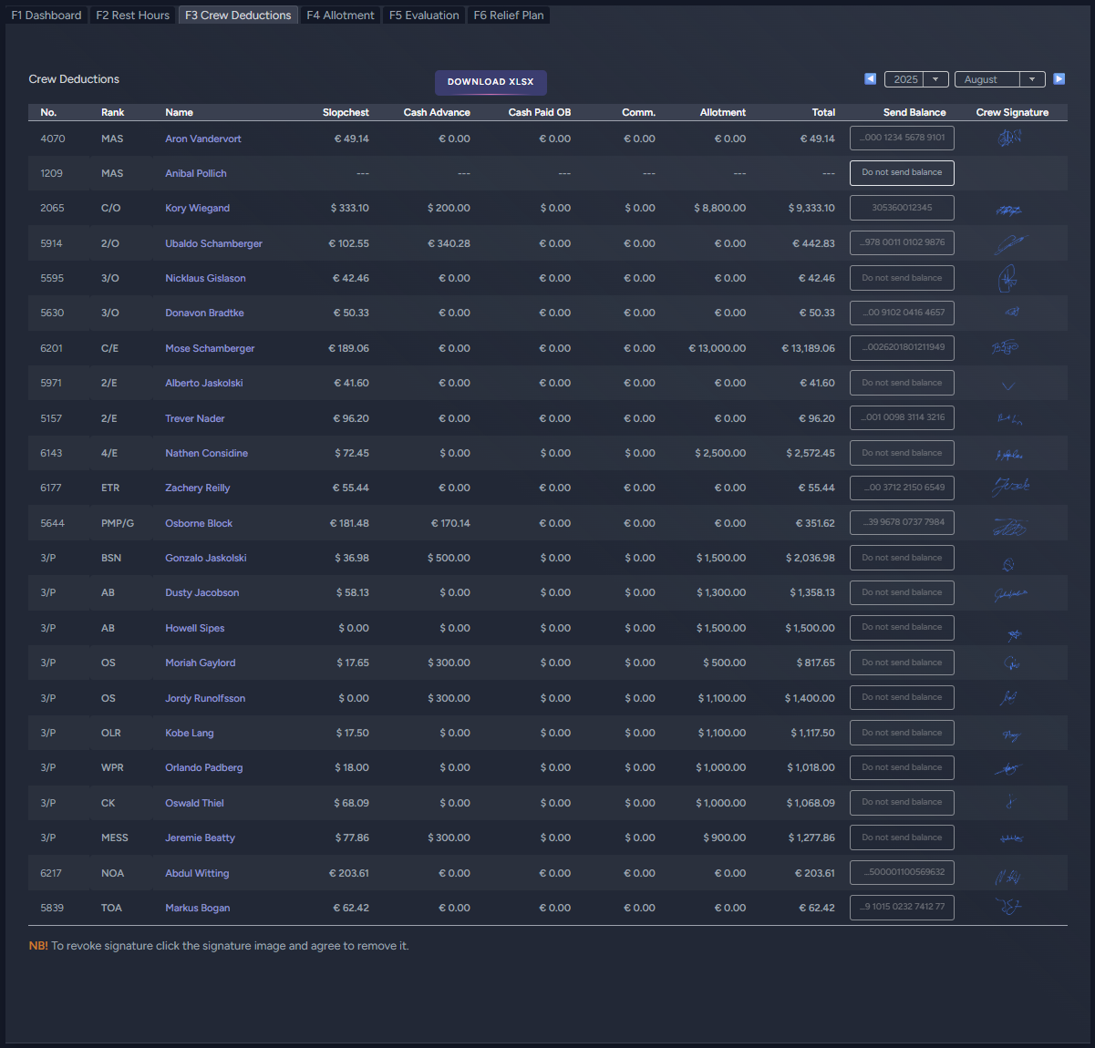Click Markus Bogan's crew signature
The width and height of the screenshot is (1095, 1048).
point(1008,907)
